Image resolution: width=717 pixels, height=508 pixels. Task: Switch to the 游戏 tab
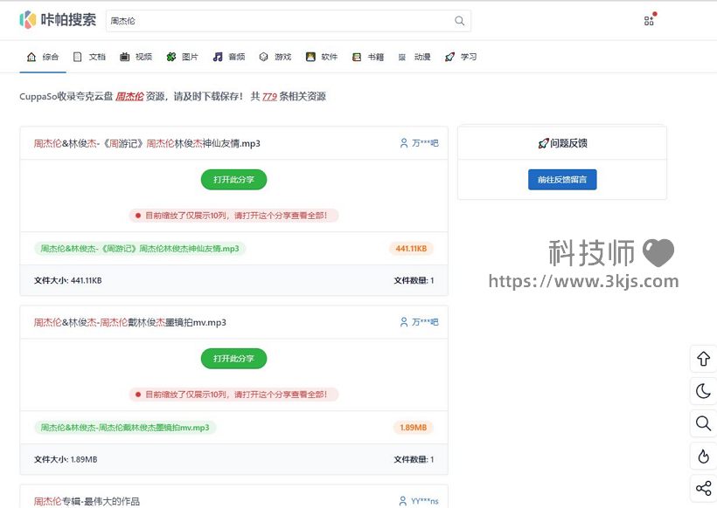pos(275,57)
